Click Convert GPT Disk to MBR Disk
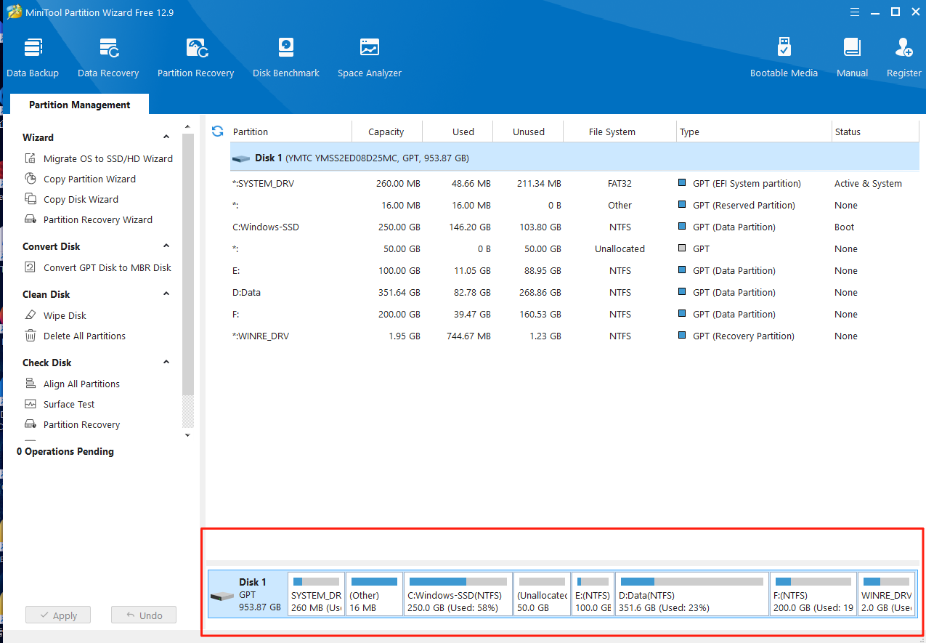Image resolution: width=926 pixels, height=643 pixels. (107, 267)
